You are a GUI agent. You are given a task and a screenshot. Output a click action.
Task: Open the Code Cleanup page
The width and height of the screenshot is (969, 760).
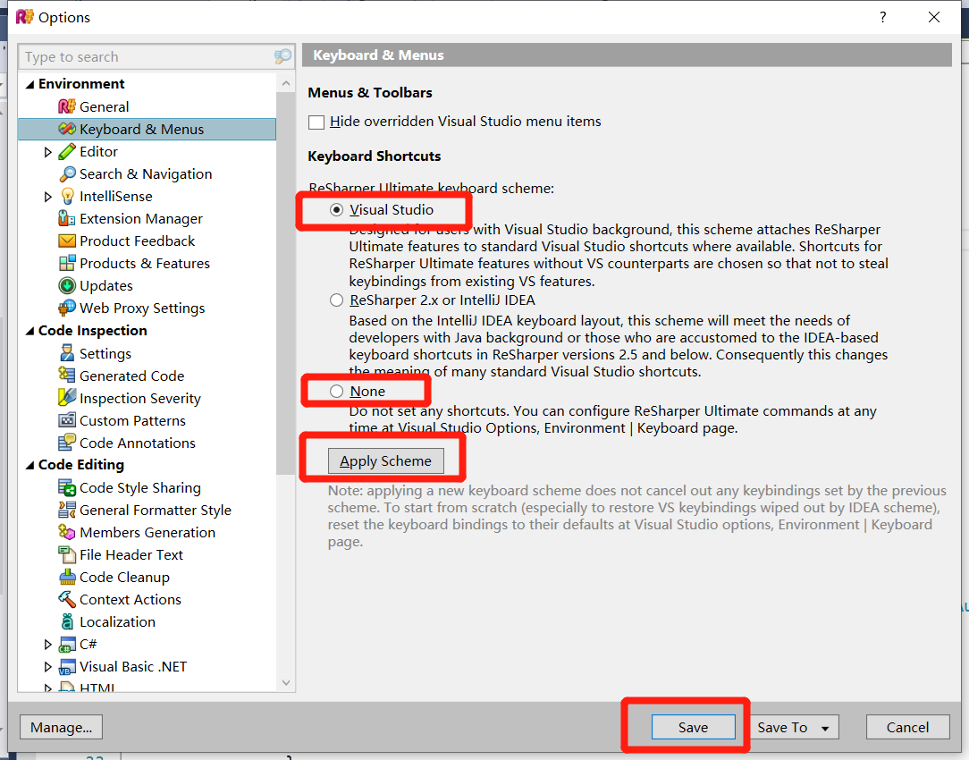(x=124, y=577)
